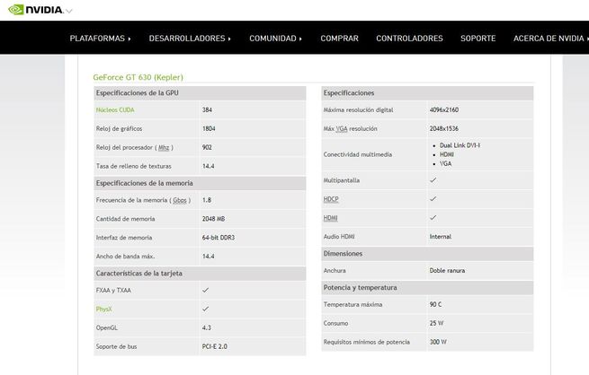This screenshot has width=589, height=375.
Task: Select the processor clock value 902
Action: pos(207,147)
